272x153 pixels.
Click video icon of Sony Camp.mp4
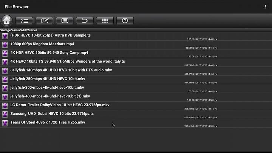pos(5,53)
